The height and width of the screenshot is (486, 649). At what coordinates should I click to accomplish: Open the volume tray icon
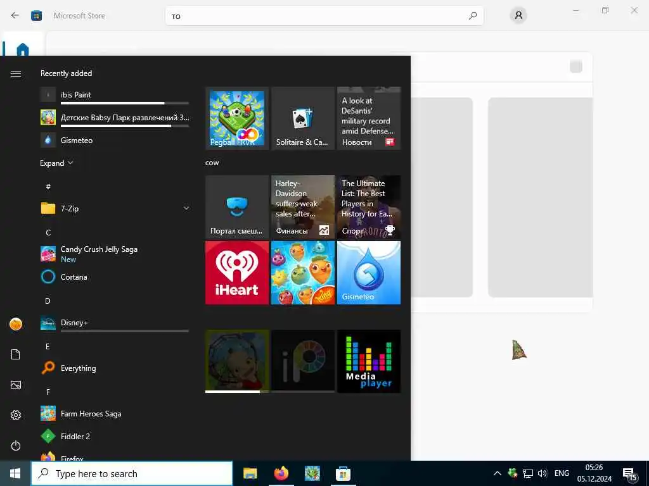pyautogui.click(x=543, y=473)
